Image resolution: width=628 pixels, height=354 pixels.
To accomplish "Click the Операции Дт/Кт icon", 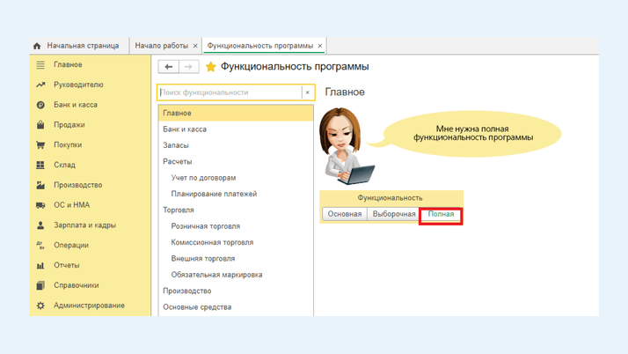I will click(x=40, y=245).
